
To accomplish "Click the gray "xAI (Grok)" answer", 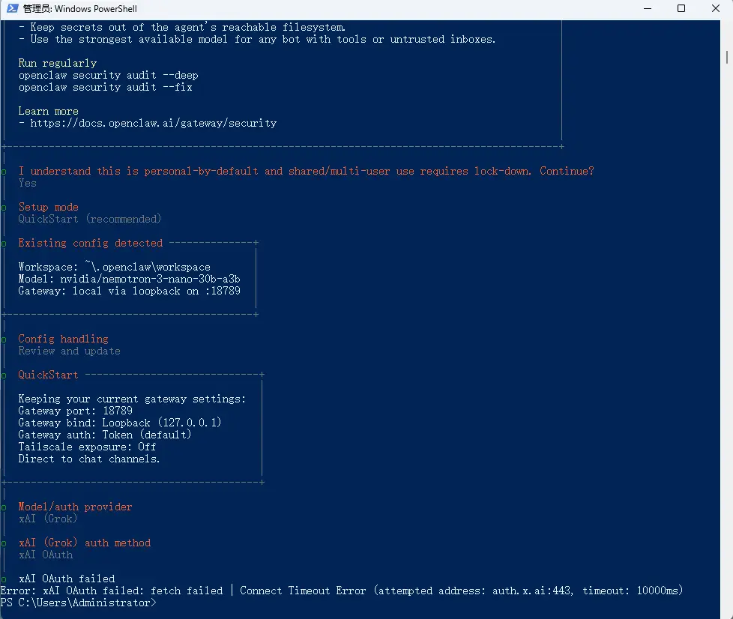I will (48, 519).
